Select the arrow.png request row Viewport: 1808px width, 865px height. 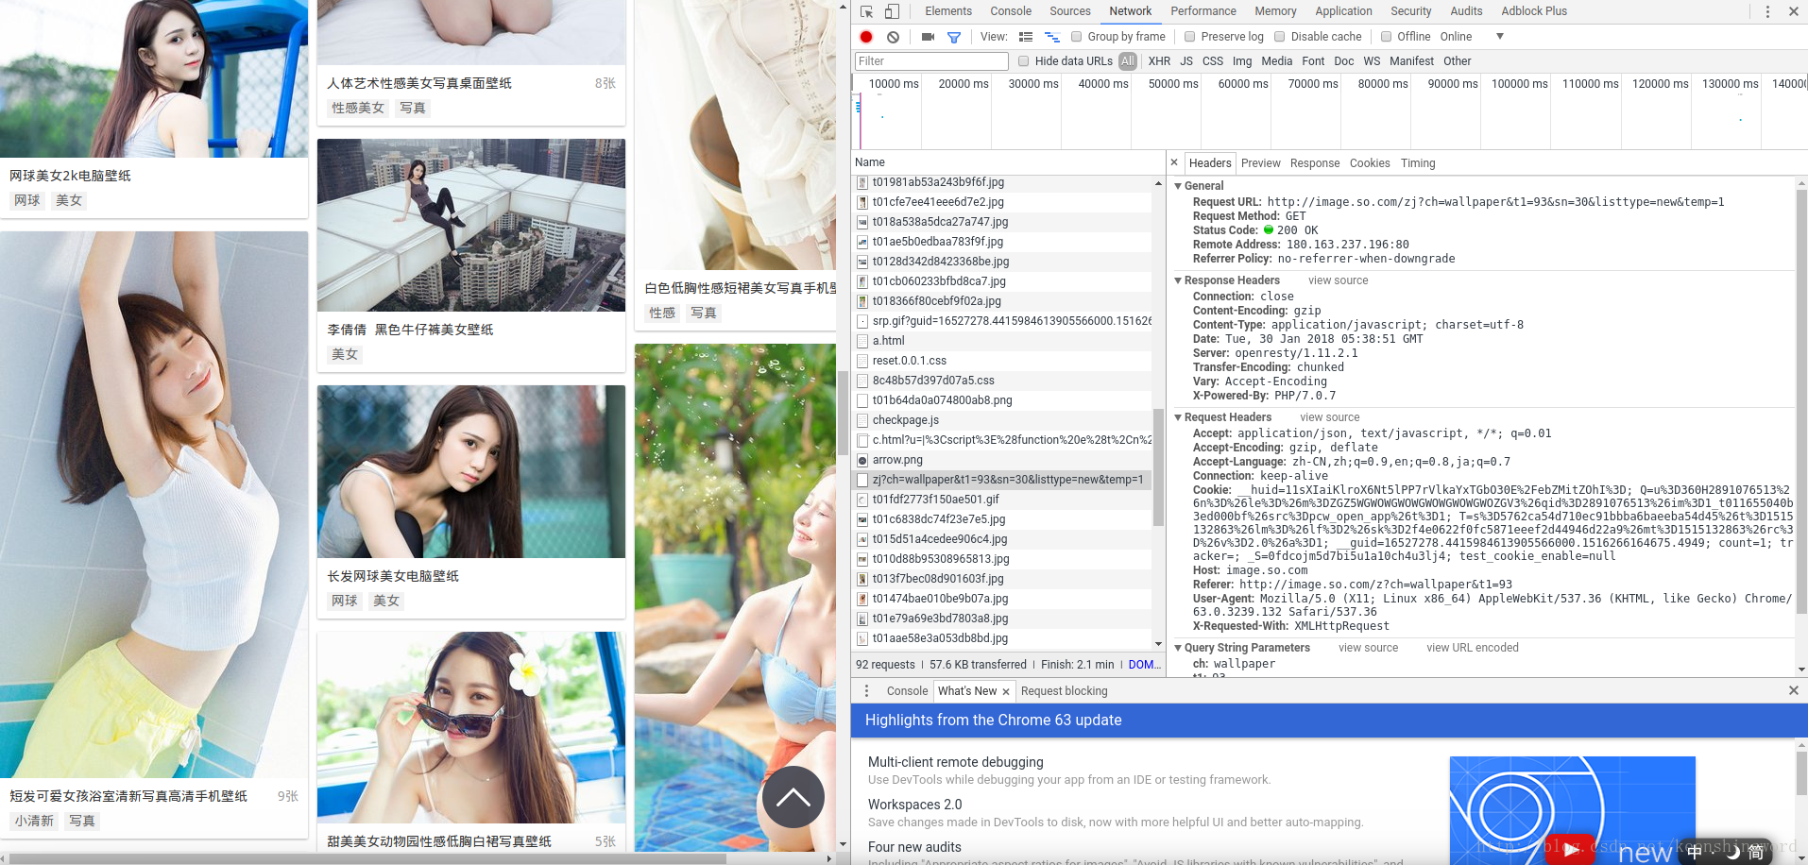tap(1002, 460)
